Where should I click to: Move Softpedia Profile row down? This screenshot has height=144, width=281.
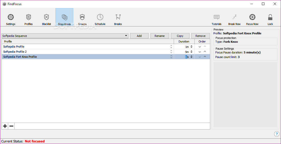pos(200,47)
